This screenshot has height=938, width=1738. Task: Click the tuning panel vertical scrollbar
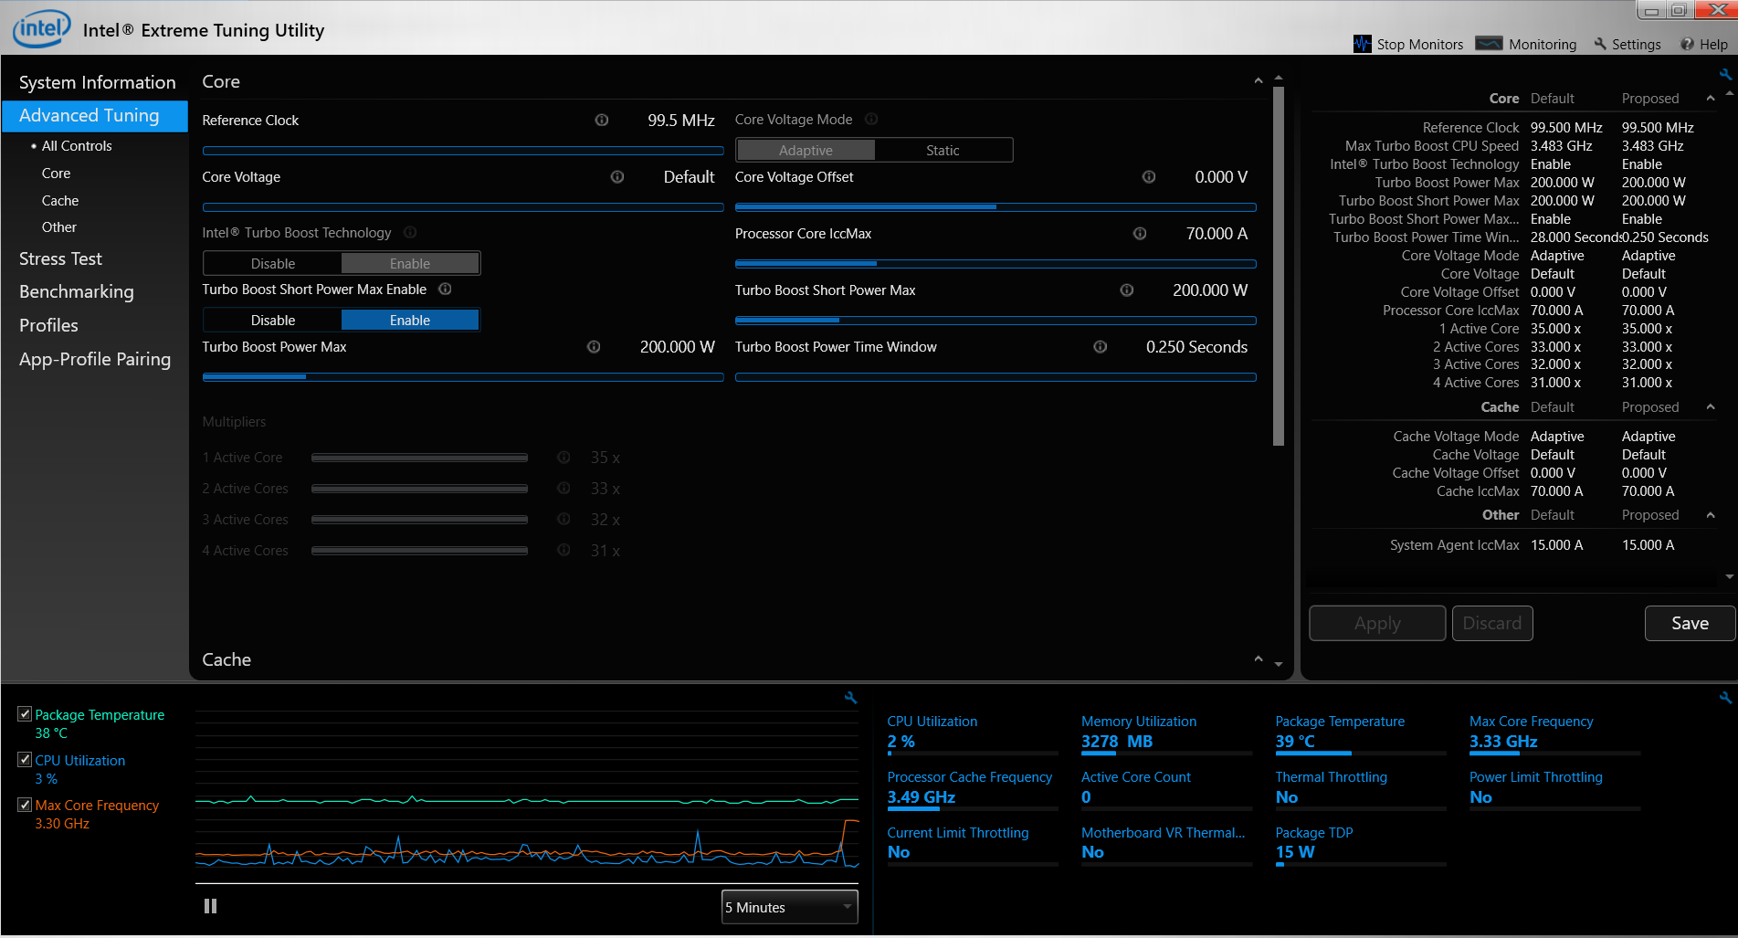(x=1279, y=266)
